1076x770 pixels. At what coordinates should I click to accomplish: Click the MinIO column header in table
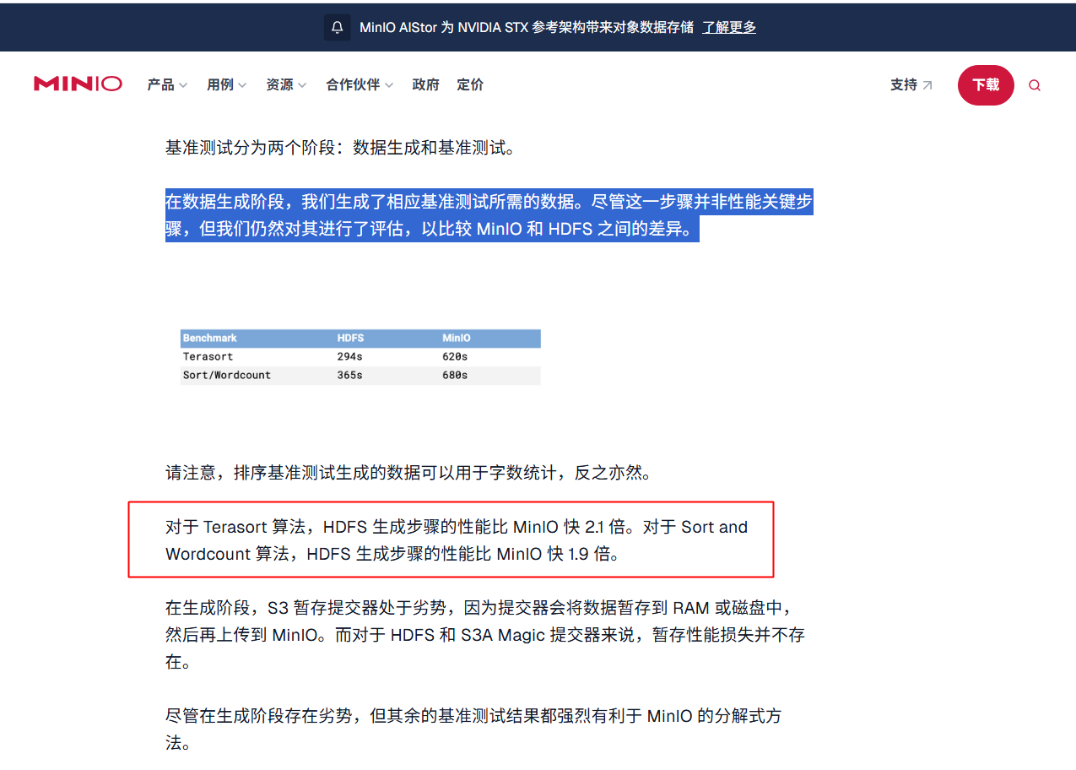pos(457,338)
